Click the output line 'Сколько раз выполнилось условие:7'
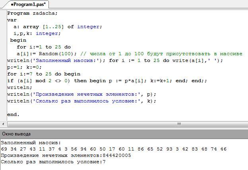The image size is (248, 170). click(53, 162)
